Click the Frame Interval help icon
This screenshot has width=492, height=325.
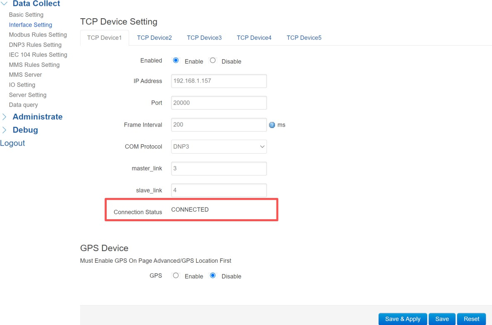tap(272, 125)
